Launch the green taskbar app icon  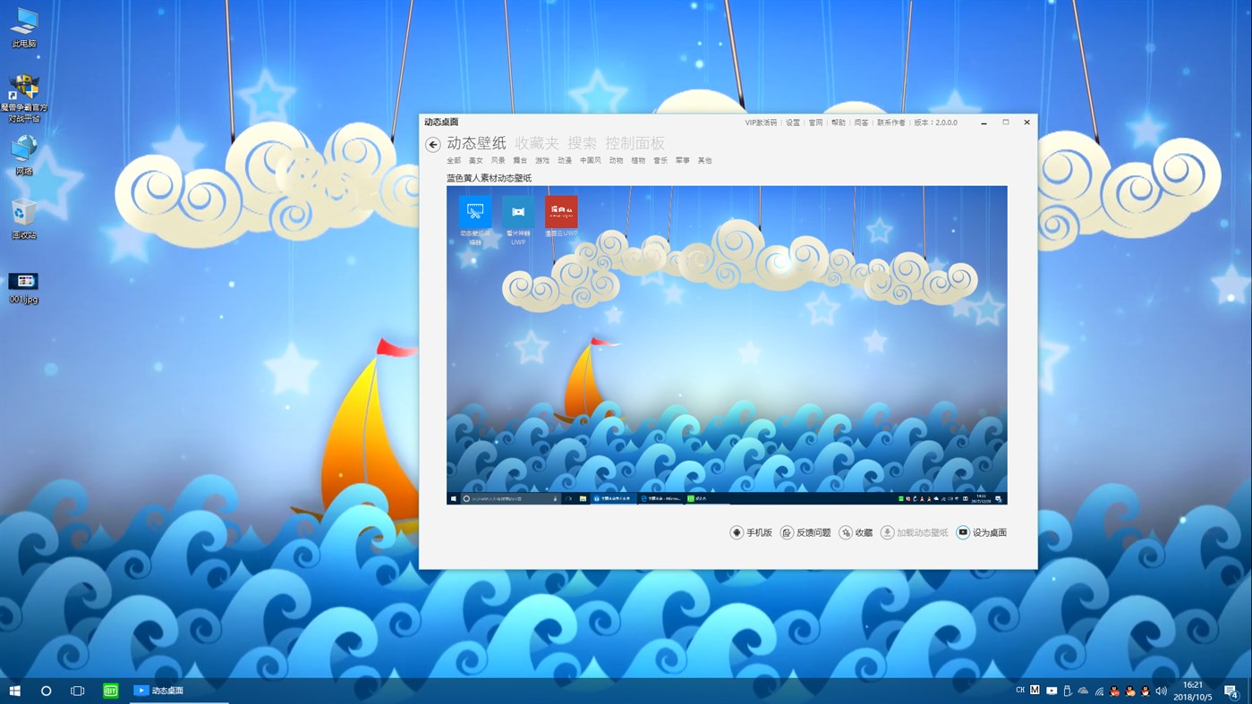[x=109, y=690]
